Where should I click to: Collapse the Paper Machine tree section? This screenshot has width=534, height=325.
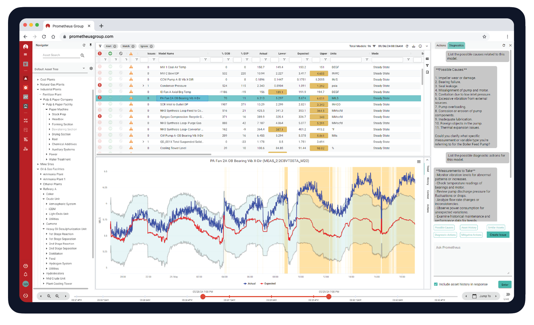point(46,110)
